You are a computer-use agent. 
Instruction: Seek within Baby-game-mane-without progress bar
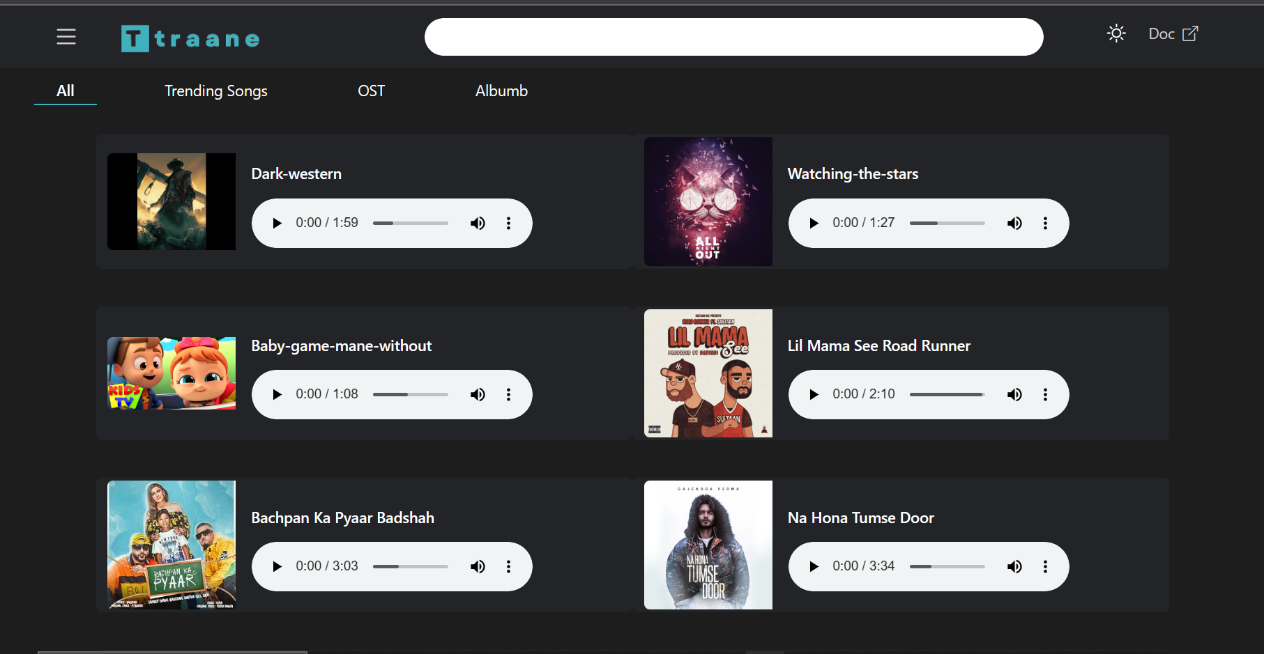tap(410, 394)
